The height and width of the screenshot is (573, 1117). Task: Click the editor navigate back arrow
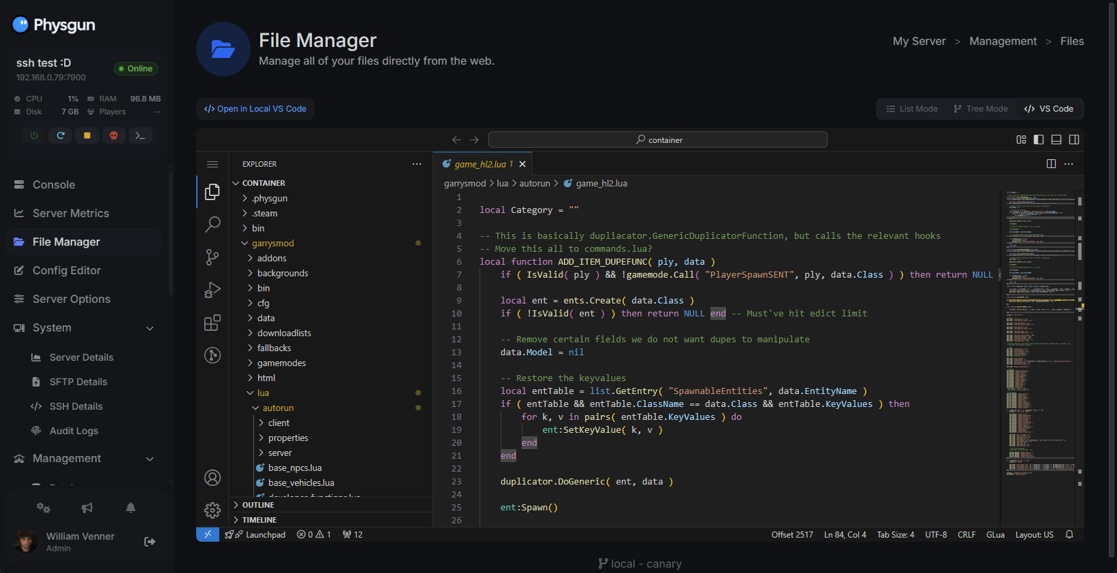pyautogui.click(x=456, y=140)
